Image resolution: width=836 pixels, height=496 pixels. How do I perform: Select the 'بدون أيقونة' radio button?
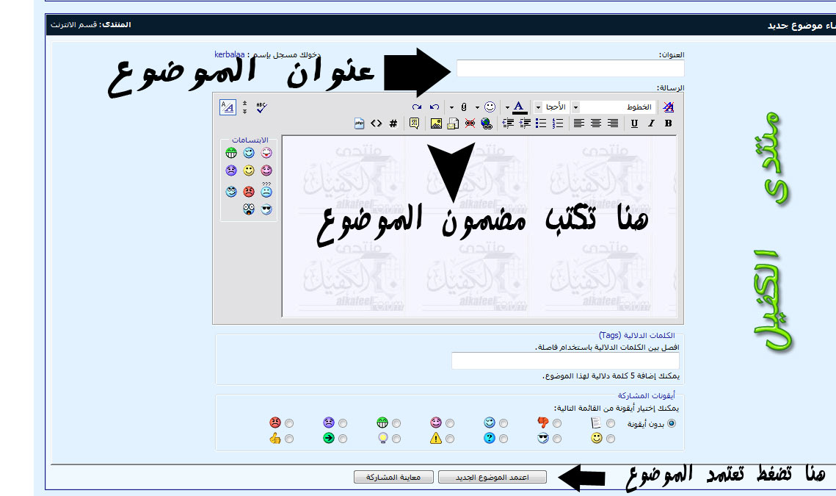click(x=671, y=423)
